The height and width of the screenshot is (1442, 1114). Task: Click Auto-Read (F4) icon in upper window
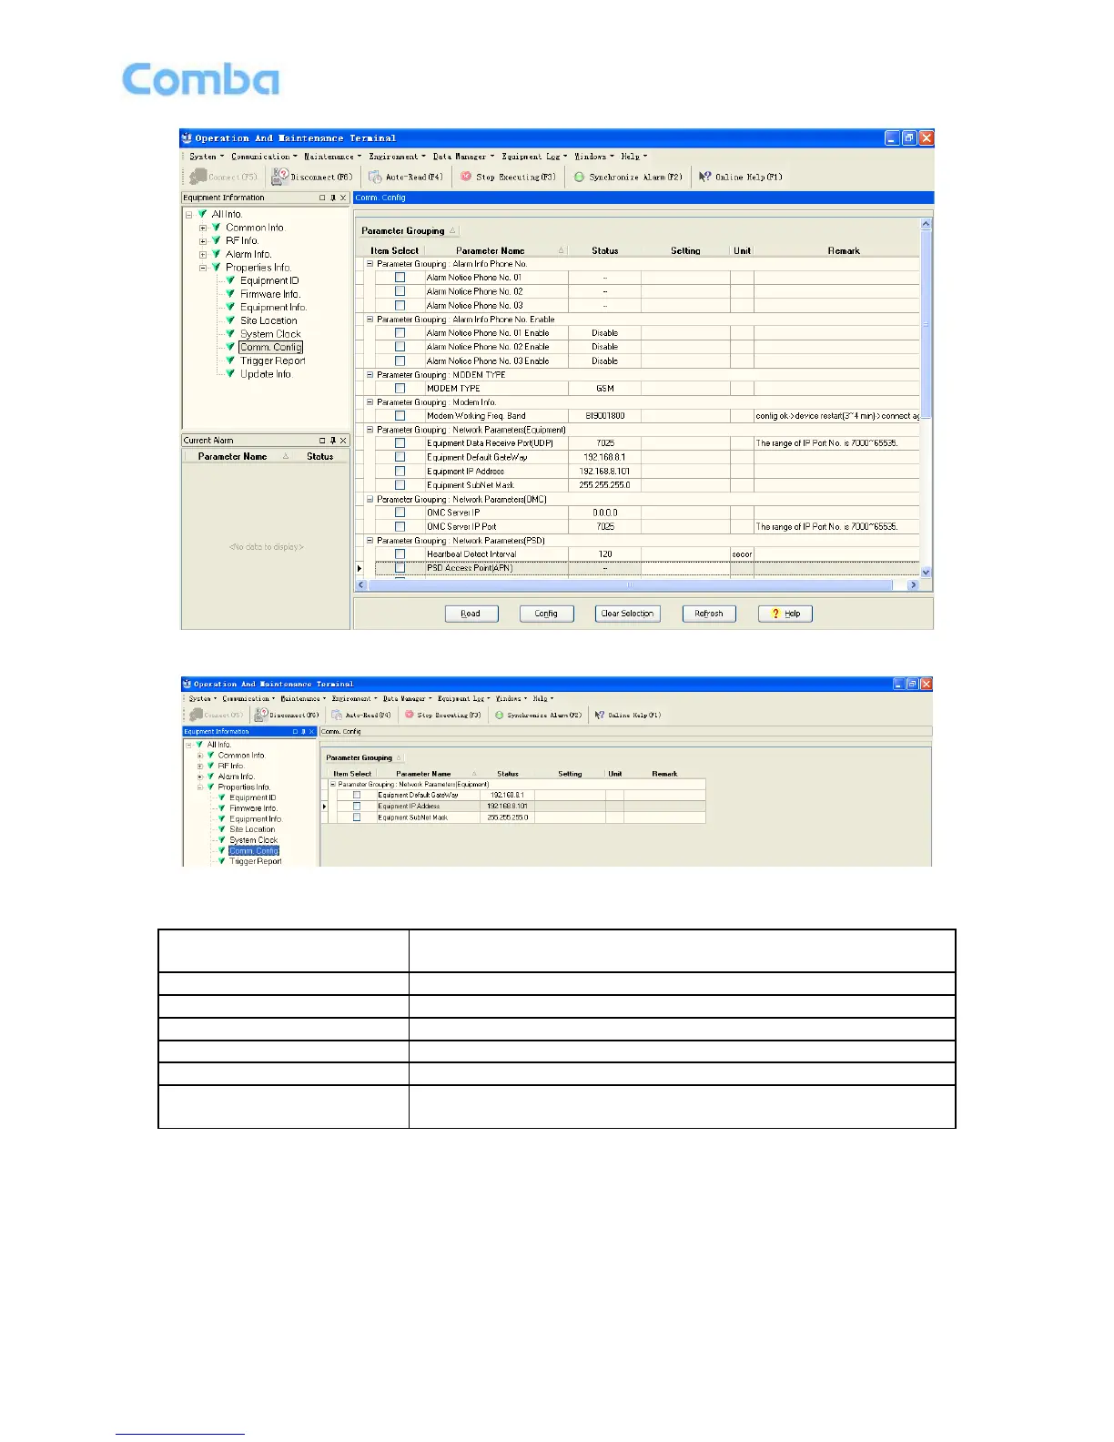(x=375, y=178)
